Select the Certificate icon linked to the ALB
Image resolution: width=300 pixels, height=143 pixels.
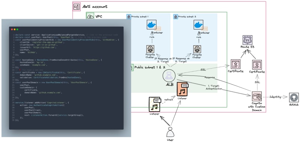pyautogui.click(x=235, y=64)
